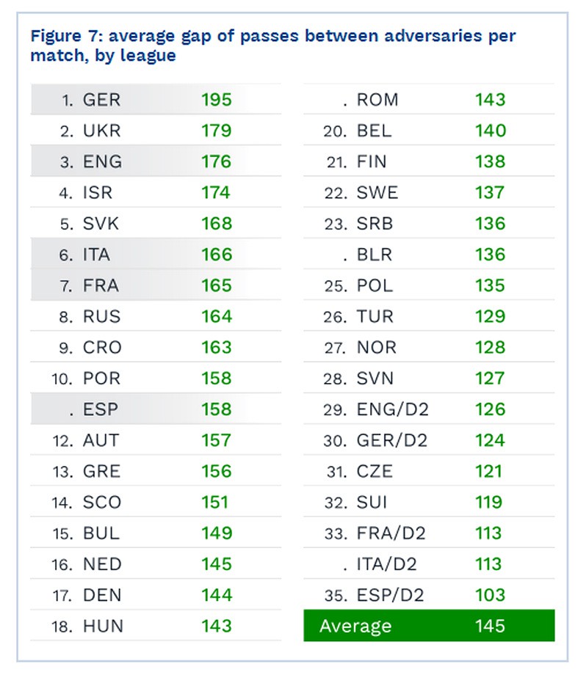Click the BEL value 140

tap(491, 131)
